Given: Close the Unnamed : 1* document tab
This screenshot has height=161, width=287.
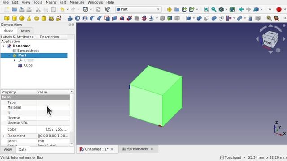Looking at the screenshot, I should click(112, 149).
